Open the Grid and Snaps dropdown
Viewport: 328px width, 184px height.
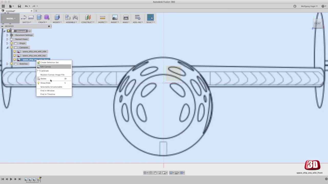pos(177,173)
